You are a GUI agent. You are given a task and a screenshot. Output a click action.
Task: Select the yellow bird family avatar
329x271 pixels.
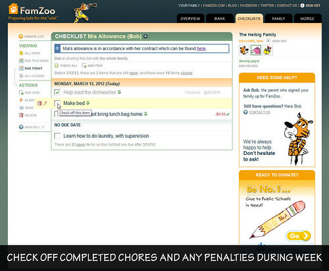pyautogui.click(x=268, y=50)
